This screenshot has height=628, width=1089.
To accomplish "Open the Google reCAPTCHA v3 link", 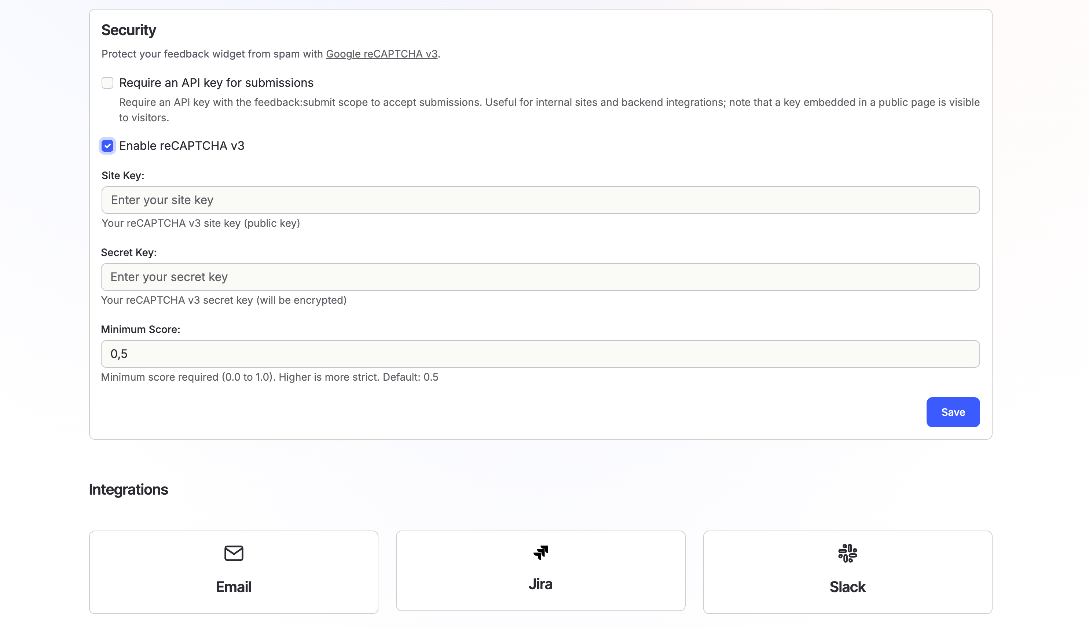I will tap(382, 54).
